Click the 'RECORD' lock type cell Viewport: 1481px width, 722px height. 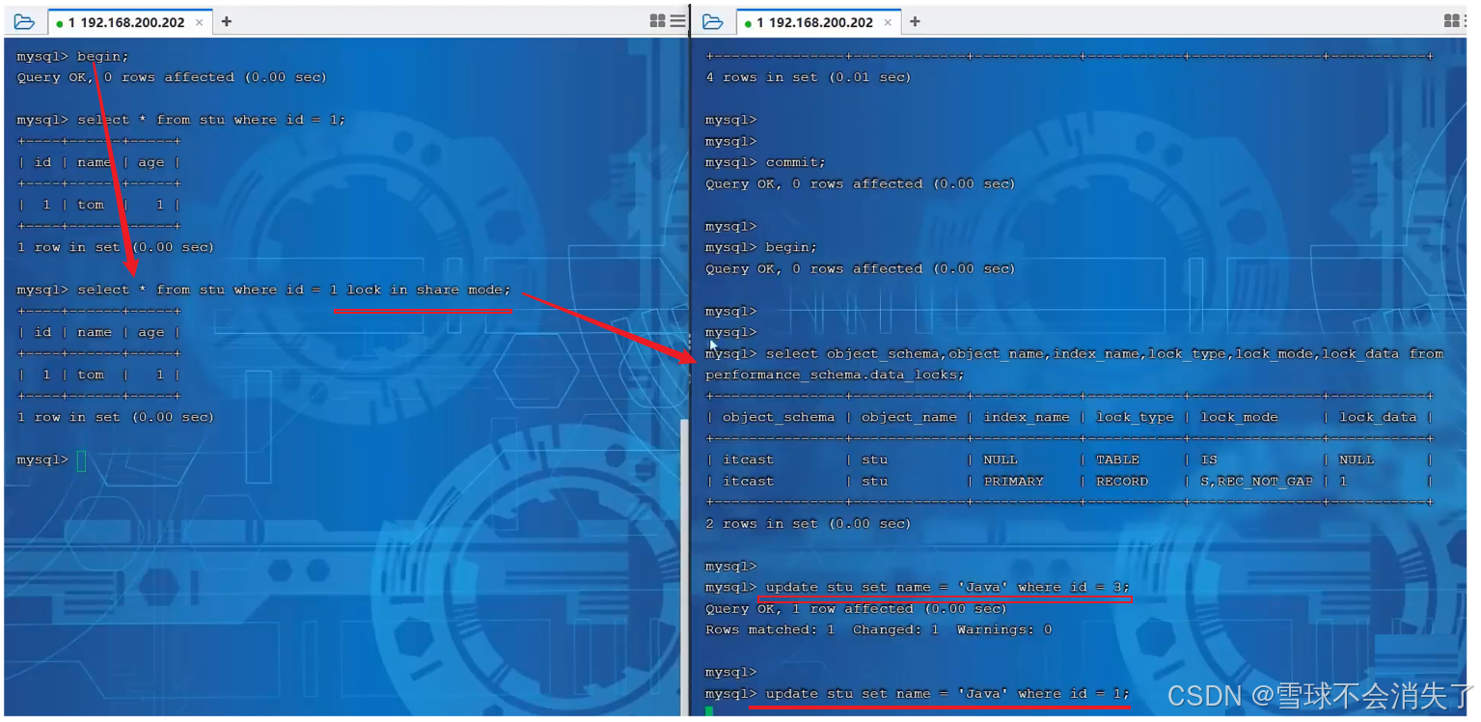pos(1122,481)
